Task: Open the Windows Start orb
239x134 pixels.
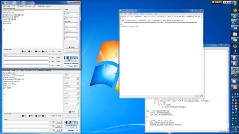Action: (235, 4)
